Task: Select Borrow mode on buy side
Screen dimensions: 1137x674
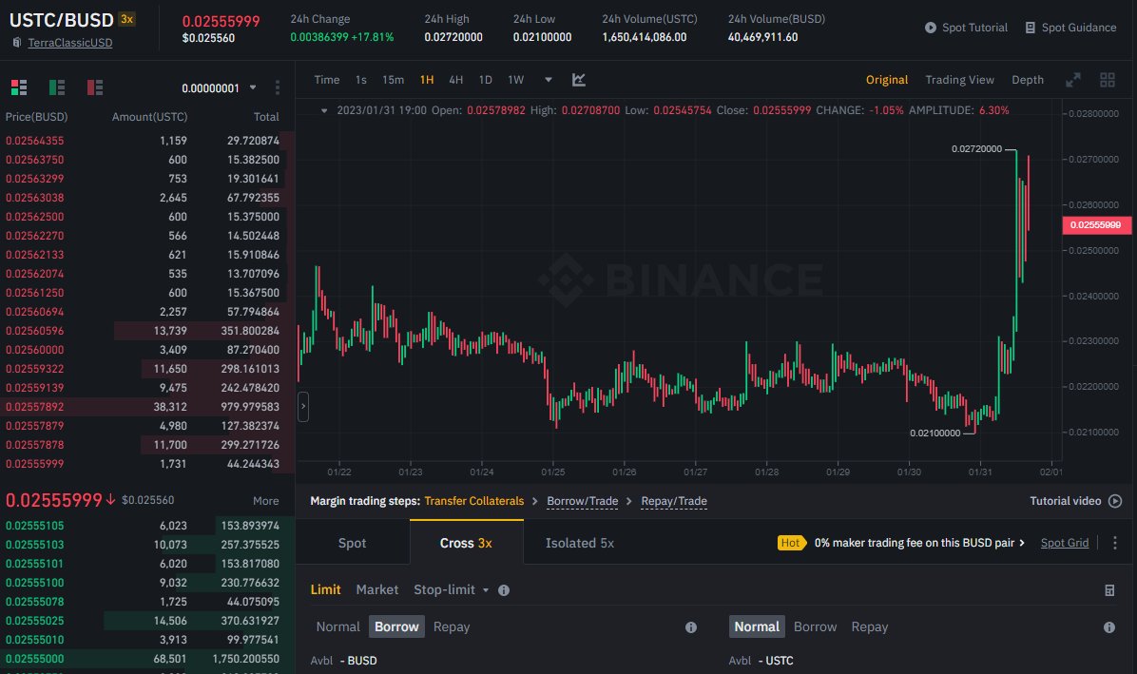Action: 396,626
